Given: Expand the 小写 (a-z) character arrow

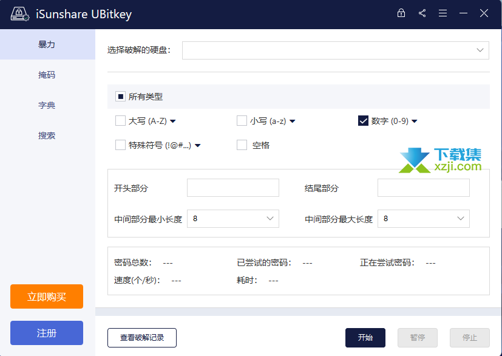Looking at the screenshot, I should 293,122.
